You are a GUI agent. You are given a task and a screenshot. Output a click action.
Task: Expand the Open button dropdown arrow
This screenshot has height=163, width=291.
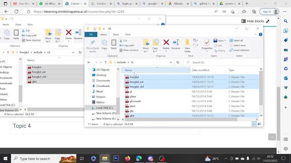225,40
